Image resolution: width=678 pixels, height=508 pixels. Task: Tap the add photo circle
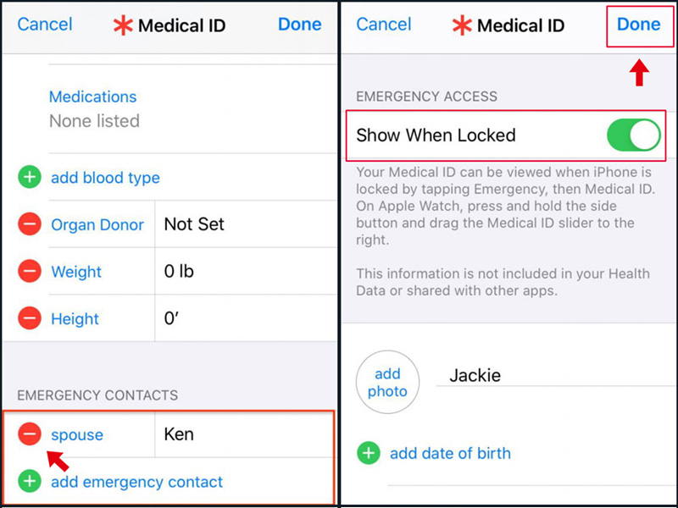pos(387,382)
